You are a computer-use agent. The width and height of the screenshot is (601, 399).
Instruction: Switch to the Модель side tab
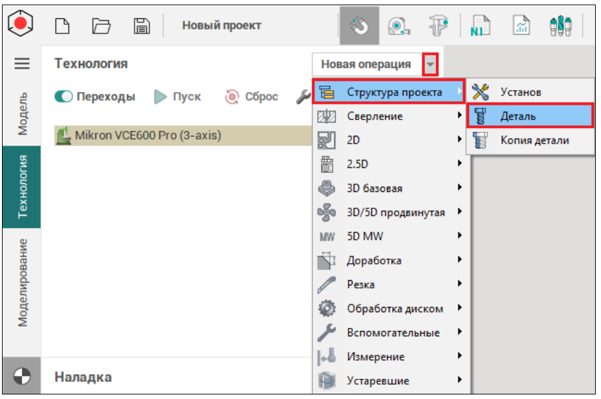pos(22,113)
